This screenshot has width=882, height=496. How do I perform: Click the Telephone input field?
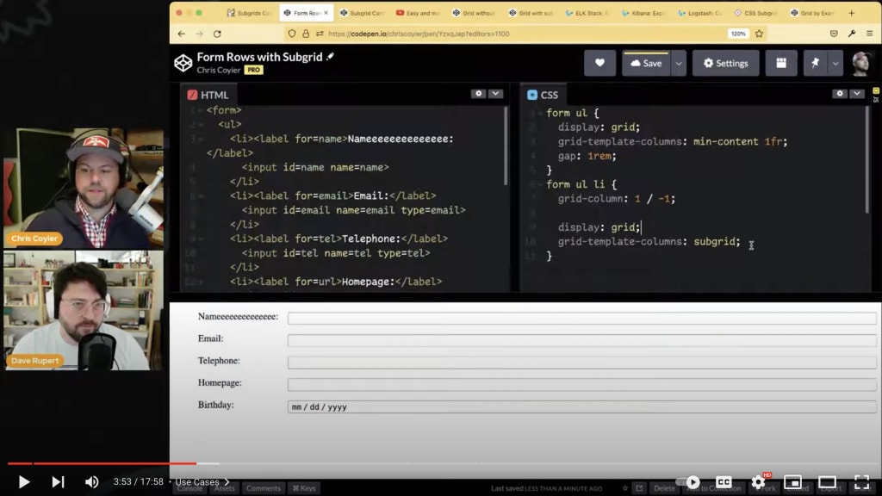click(581, 363)
